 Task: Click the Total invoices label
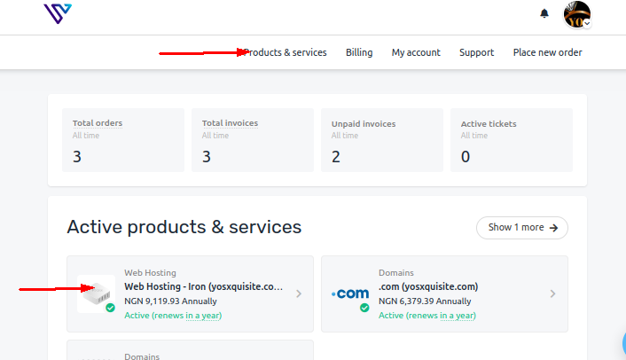tap(230, 123)
